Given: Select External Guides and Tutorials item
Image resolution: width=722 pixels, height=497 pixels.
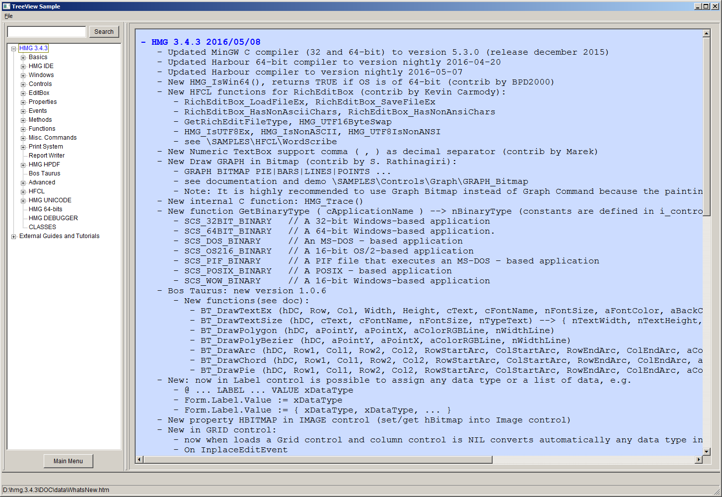Looking at the screenshot, I should tap(60, 236).
